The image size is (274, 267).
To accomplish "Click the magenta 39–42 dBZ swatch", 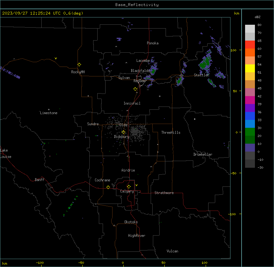I will point(250,100).
